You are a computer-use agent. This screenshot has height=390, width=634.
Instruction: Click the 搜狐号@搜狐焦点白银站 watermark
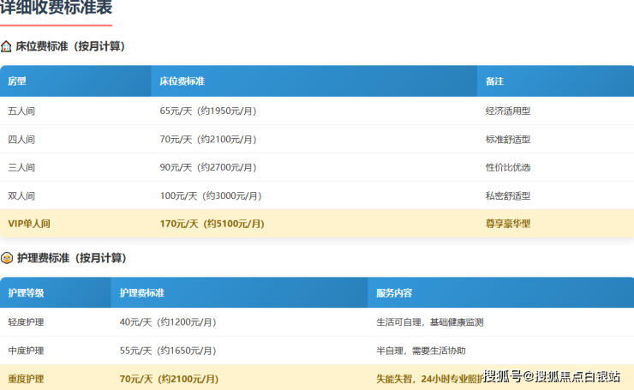click(x=552, y=376)
